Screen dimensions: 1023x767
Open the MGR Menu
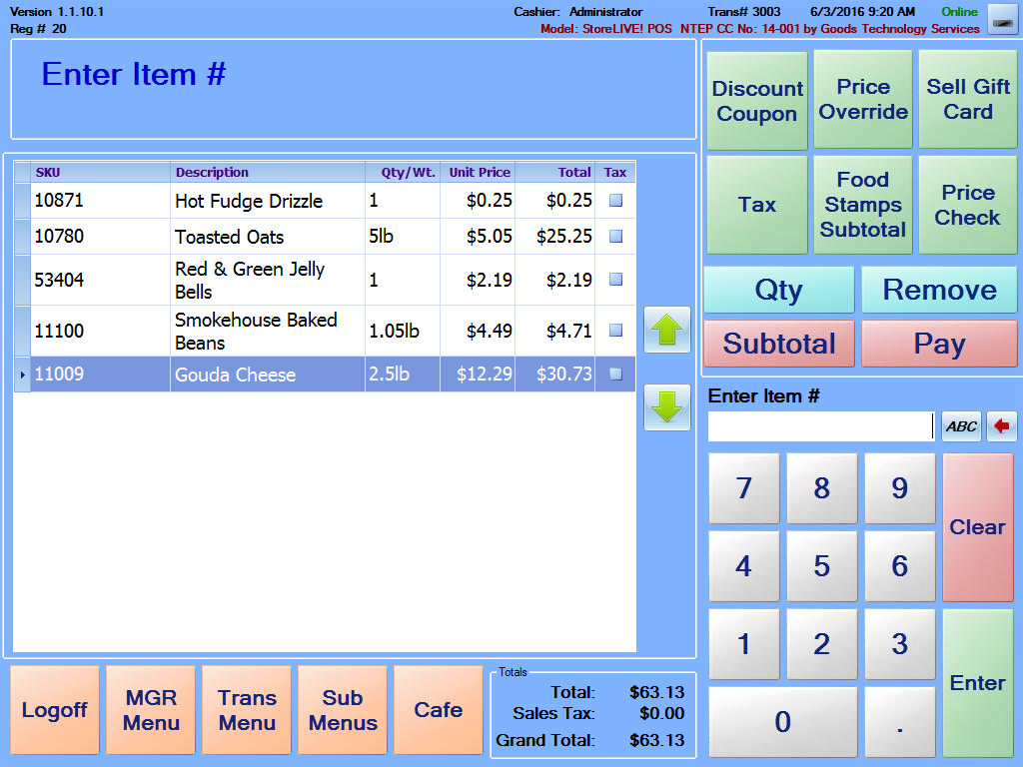coord(151,710)
